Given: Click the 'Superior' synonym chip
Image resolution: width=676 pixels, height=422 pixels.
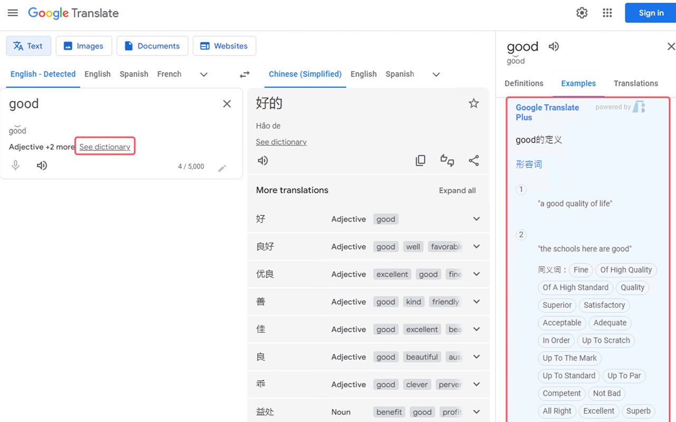Looking at the screenshot, I should (x=557, y=305).
